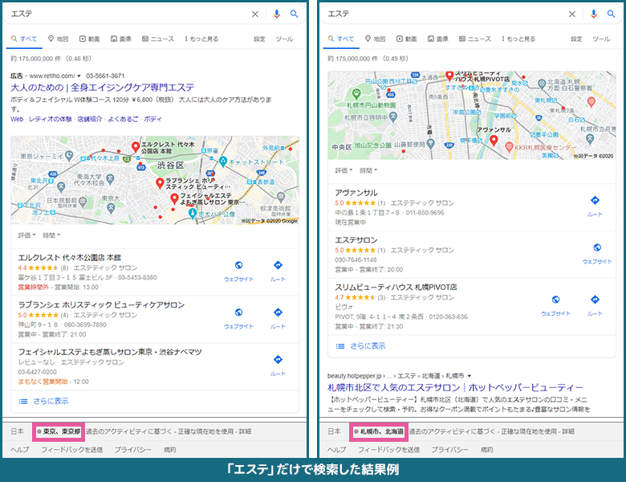This screenshot has height=482, width=626.
Task: Open 設定 in left panel
Action: 259,39
